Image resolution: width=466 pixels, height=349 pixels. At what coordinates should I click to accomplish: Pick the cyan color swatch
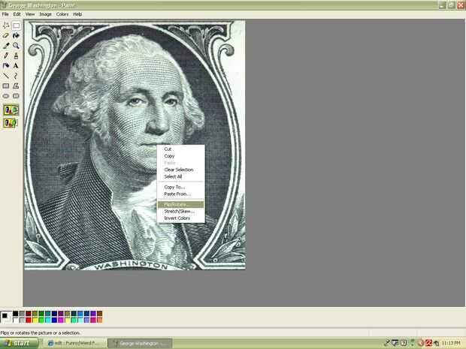pos(48,320)
